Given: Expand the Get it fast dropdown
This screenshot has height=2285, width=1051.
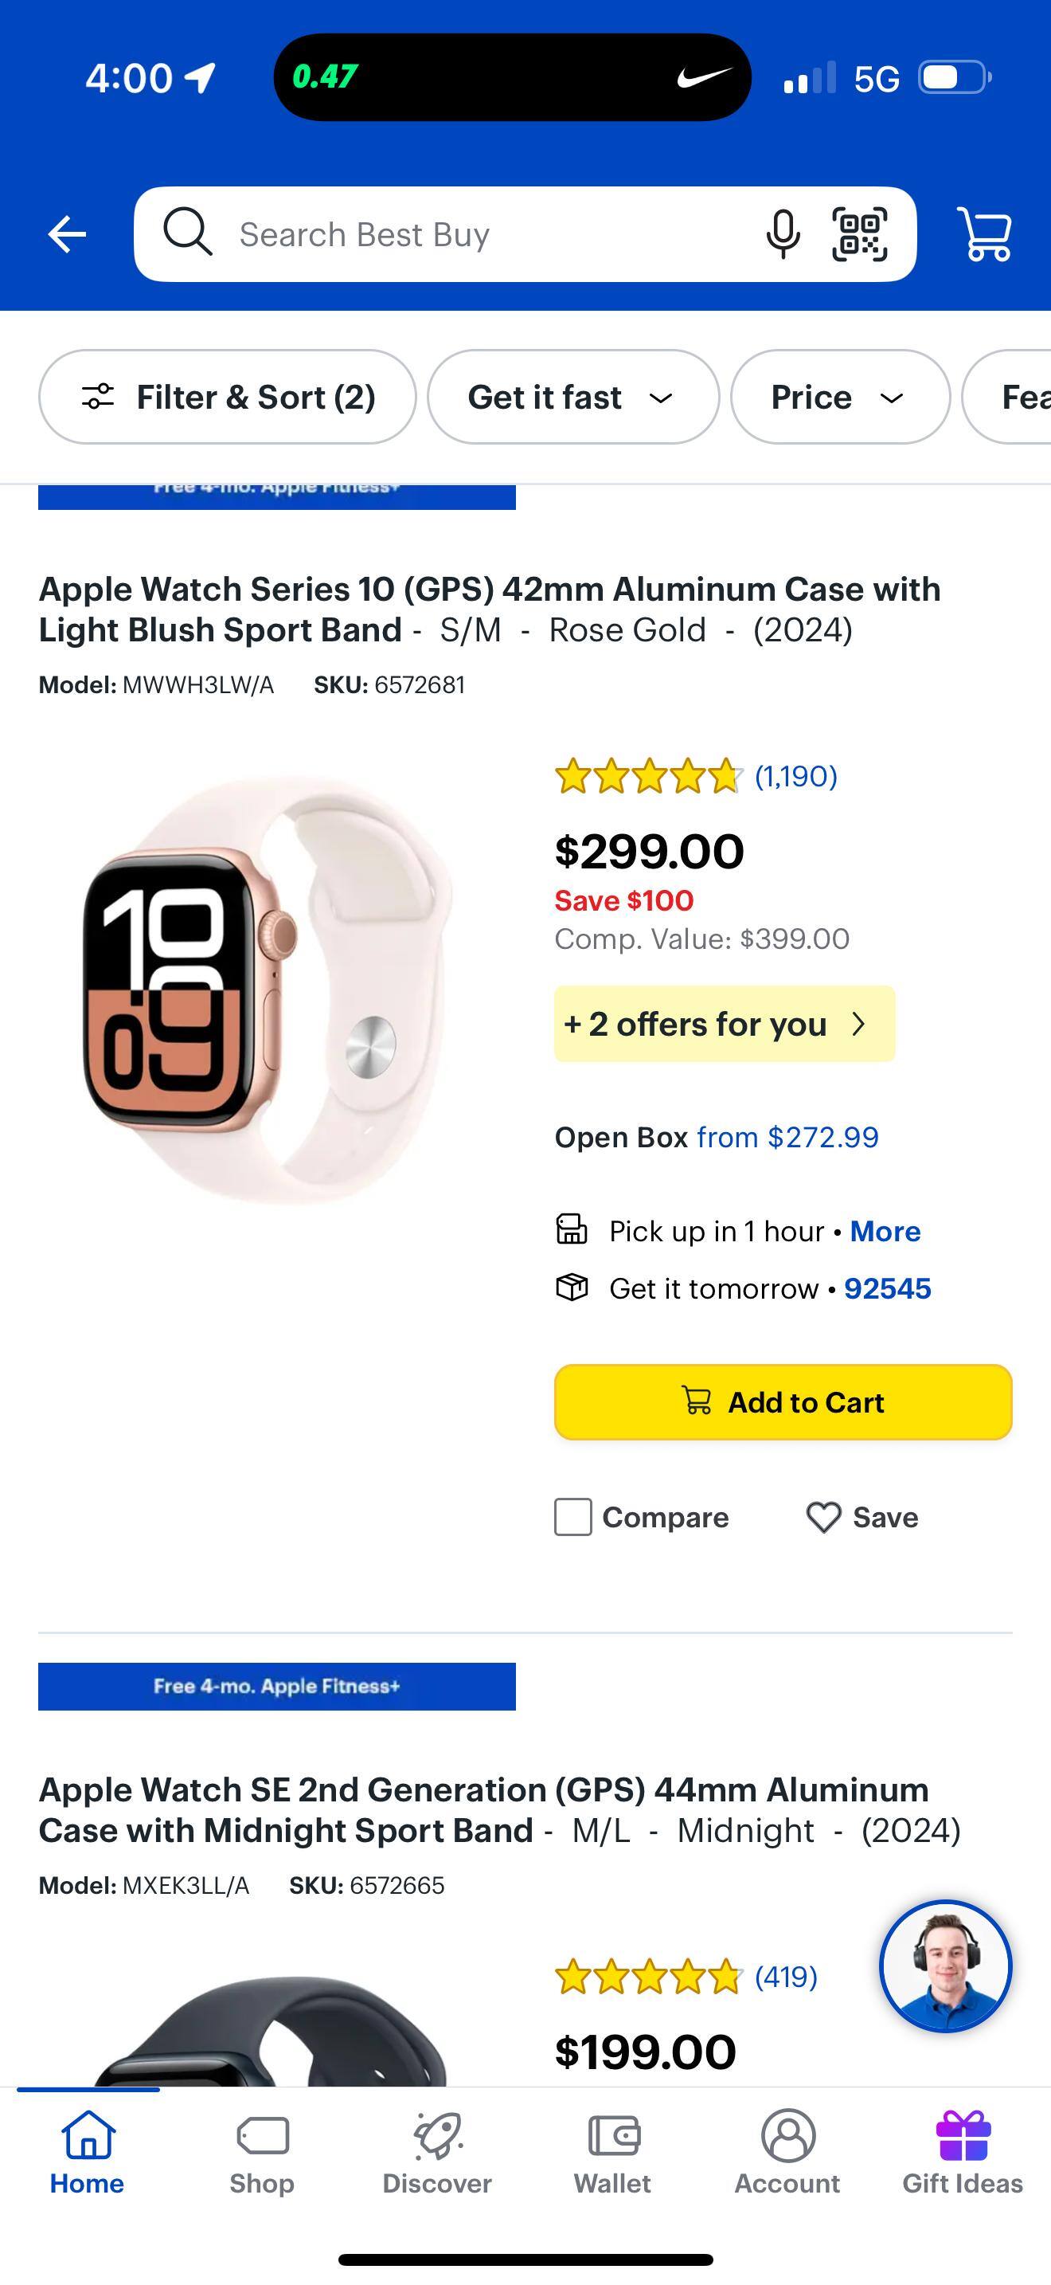Looking at the screenshot, I should click(x=572, y=397).
